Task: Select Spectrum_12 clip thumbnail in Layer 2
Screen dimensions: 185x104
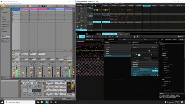Action: (114, 18)
